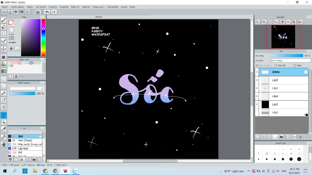Open the brush folder icon in brush panel

[x=34, y=159]
